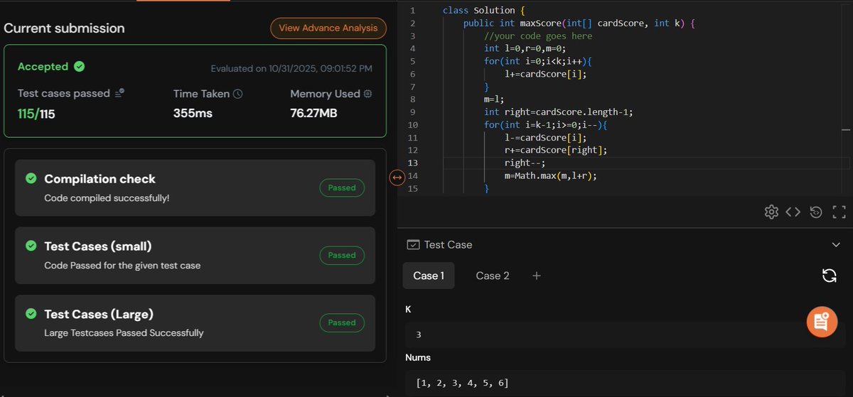Click code line 'm=l;'
This screenshot has width=853, height=397.
(494, 99)
